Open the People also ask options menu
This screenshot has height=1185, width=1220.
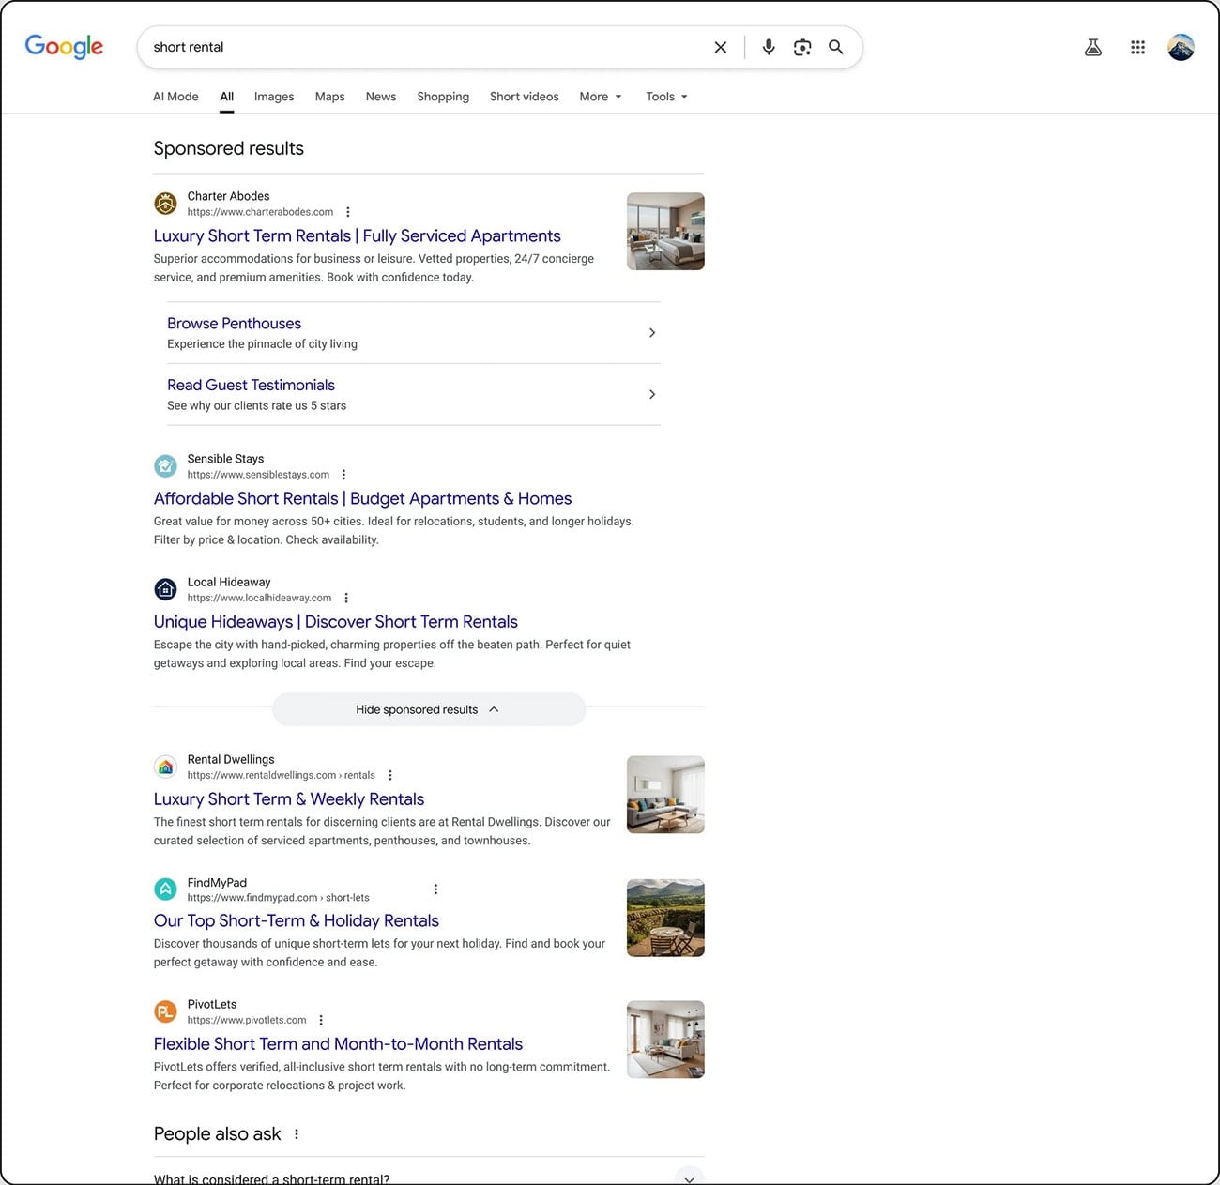pyautogui.click(x=296, y=1133)
